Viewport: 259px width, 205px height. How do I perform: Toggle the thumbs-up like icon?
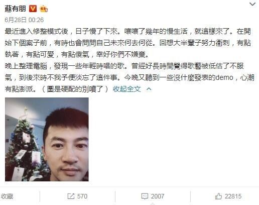[x=218, y=196]
